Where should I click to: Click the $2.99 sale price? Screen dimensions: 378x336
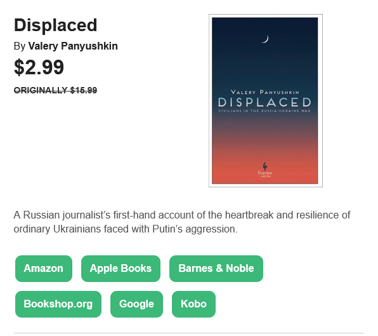coord(39,67)
